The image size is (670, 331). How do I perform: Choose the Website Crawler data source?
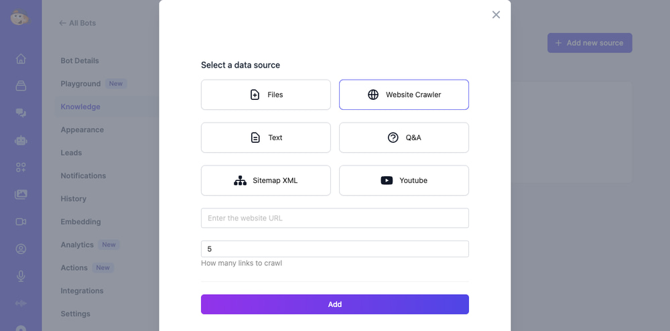pos(404,94)
